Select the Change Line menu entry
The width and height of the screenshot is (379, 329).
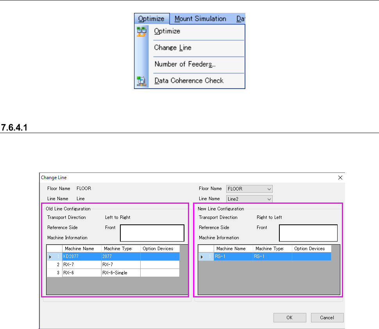[173, 48]
